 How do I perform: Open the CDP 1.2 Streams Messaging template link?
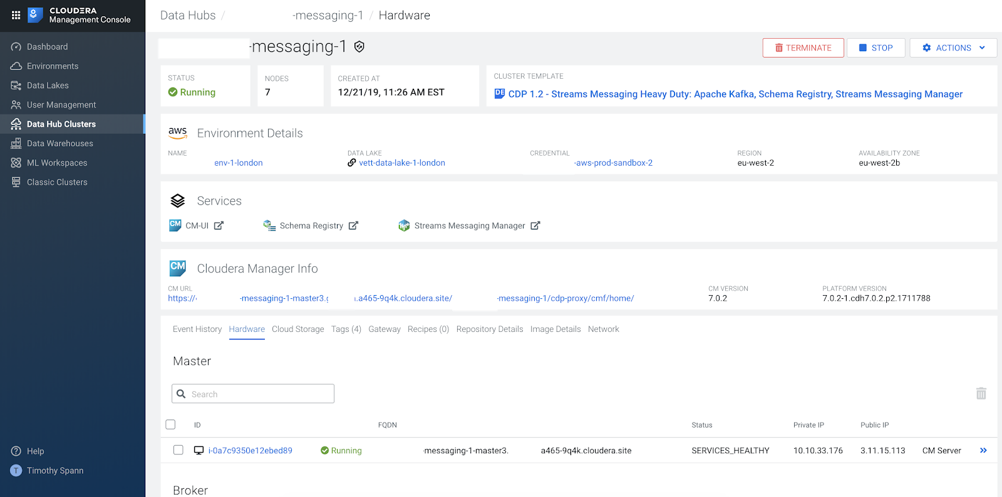[x=735, y=94]
